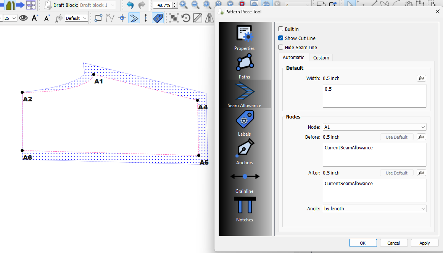Viewport: 443px width, 253px height.
Task: Select the arrow pointer tool
Action: pyautogui.click(x=350, y=4)
